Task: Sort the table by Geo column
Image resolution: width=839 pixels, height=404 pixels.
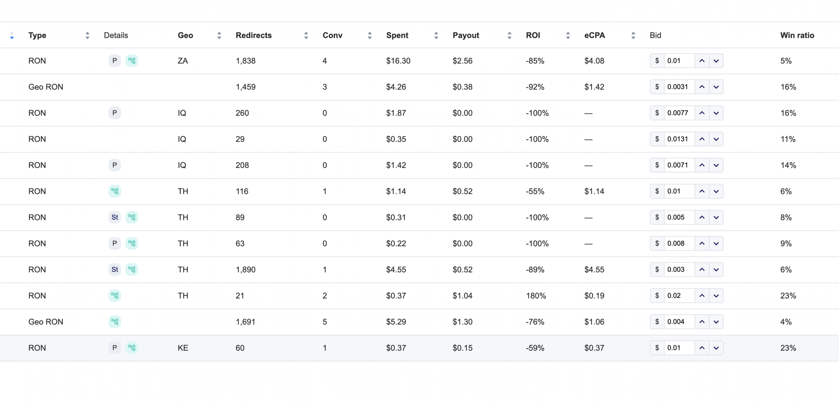Action: 219,35
